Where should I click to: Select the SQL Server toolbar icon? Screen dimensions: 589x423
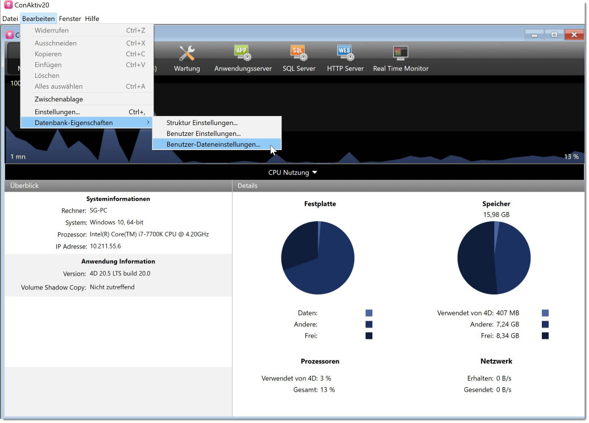(x=298, y=54)
